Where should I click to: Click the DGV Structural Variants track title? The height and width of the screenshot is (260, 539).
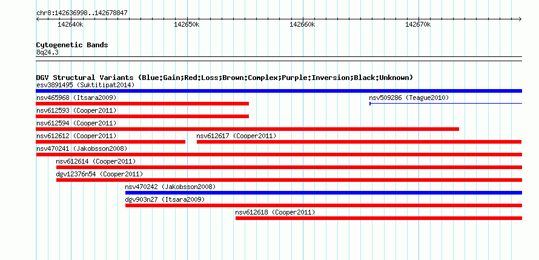point(225,78)
